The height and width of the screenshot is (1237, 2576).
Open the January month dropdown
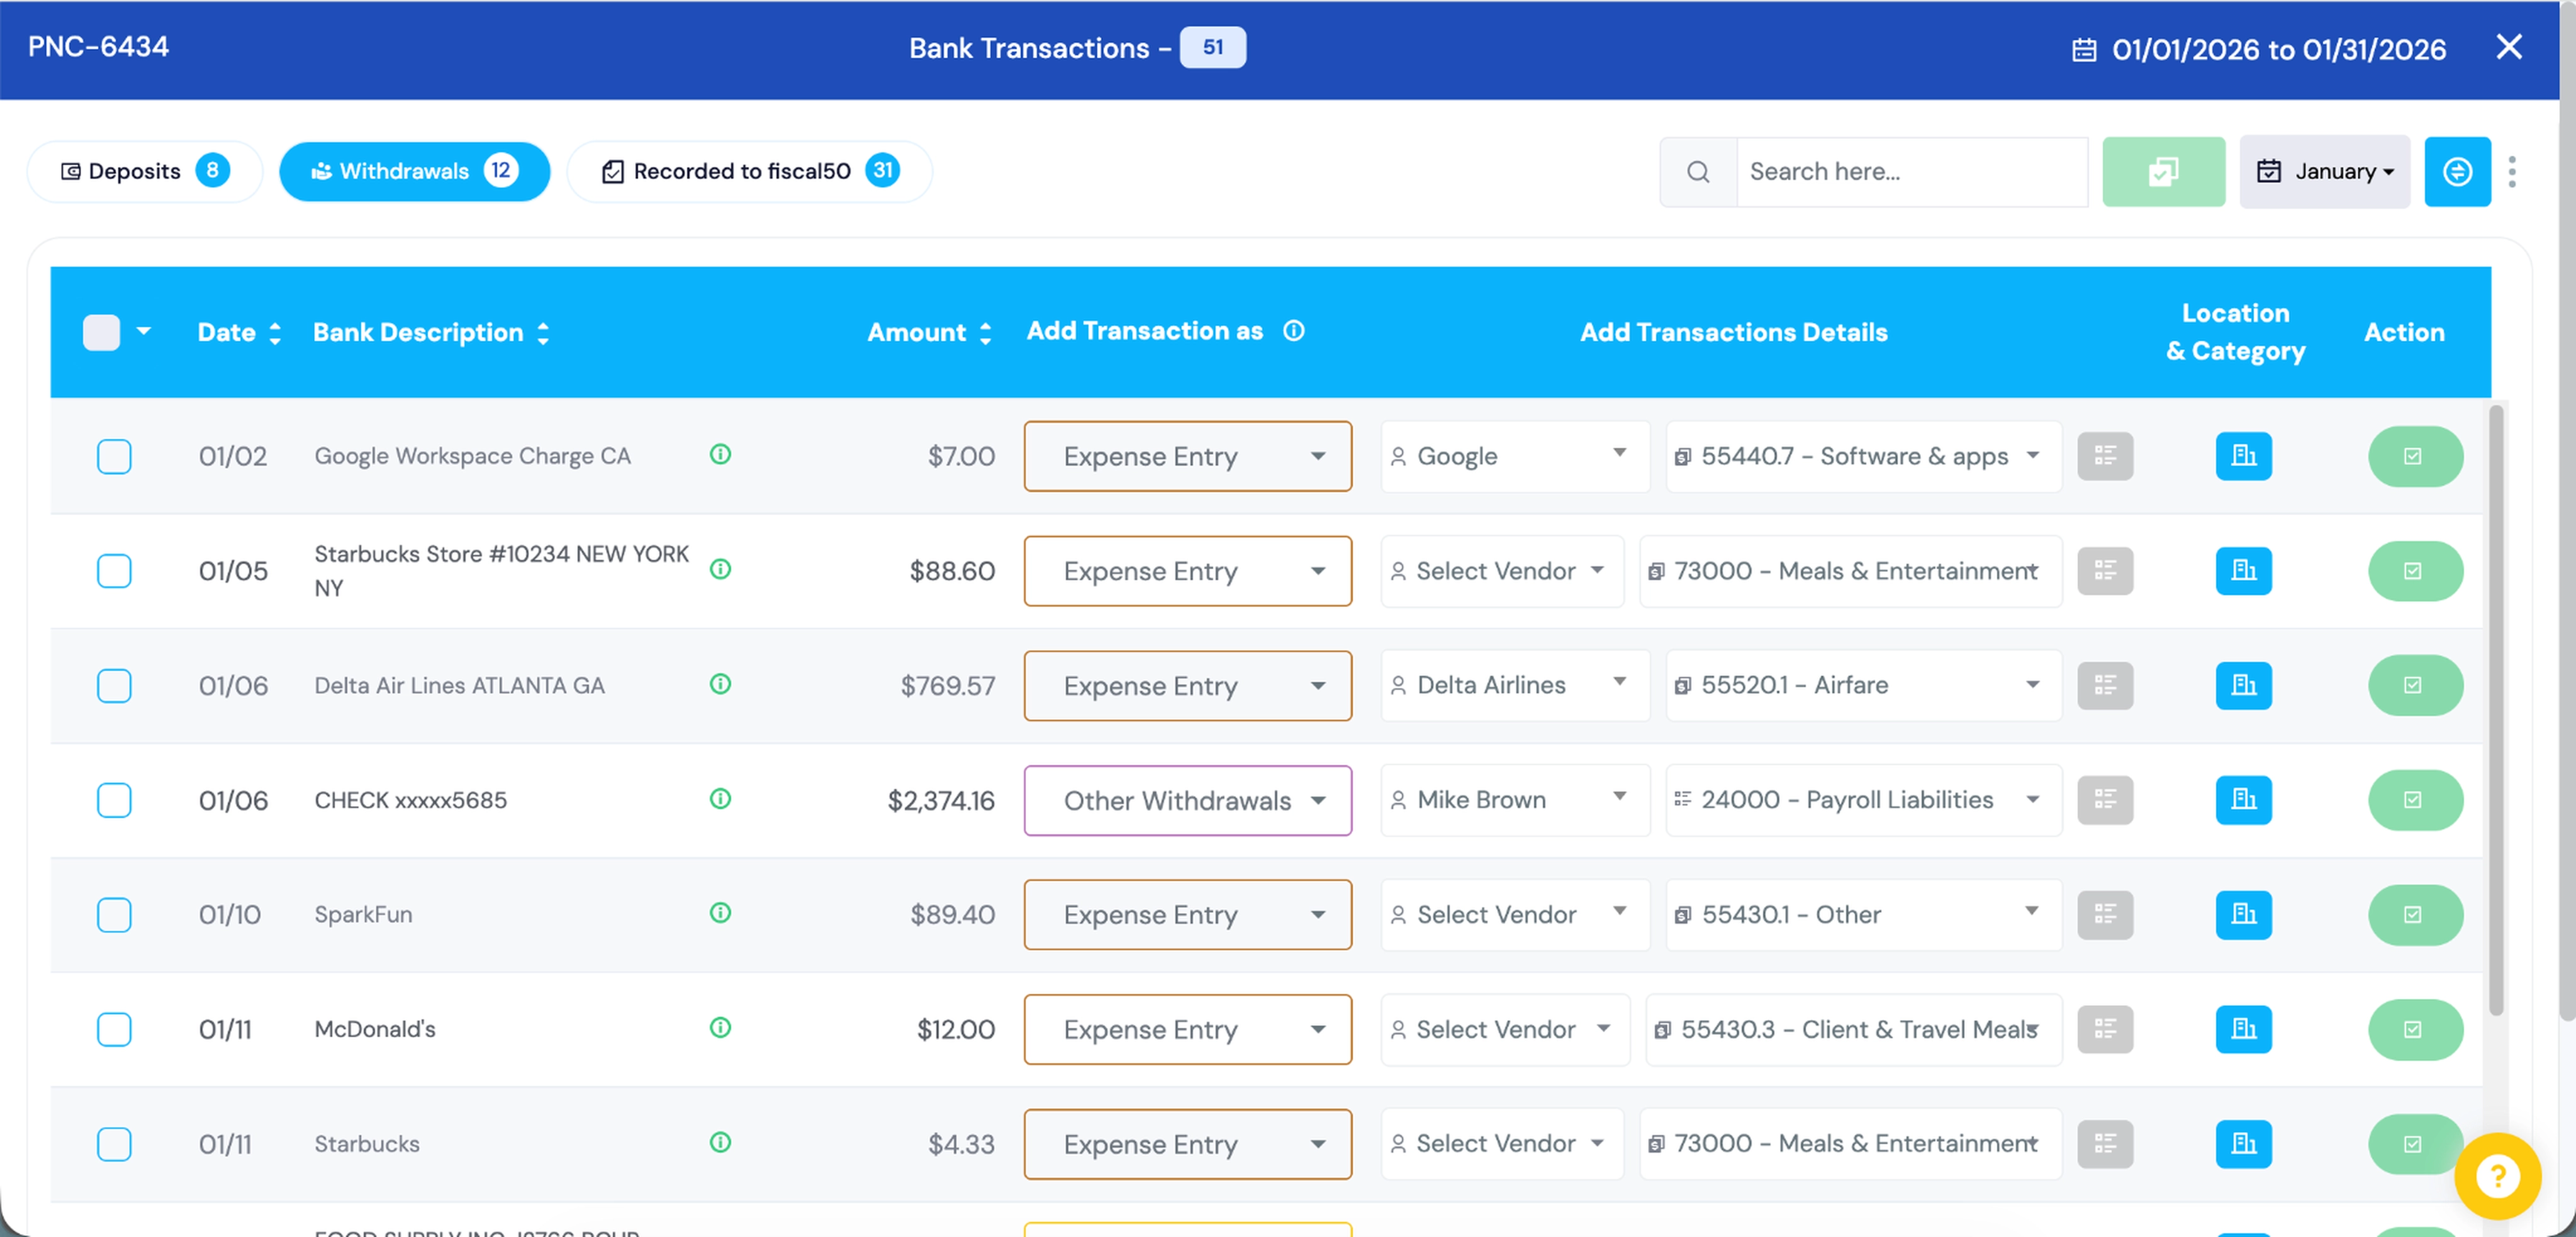(2325, 172)
